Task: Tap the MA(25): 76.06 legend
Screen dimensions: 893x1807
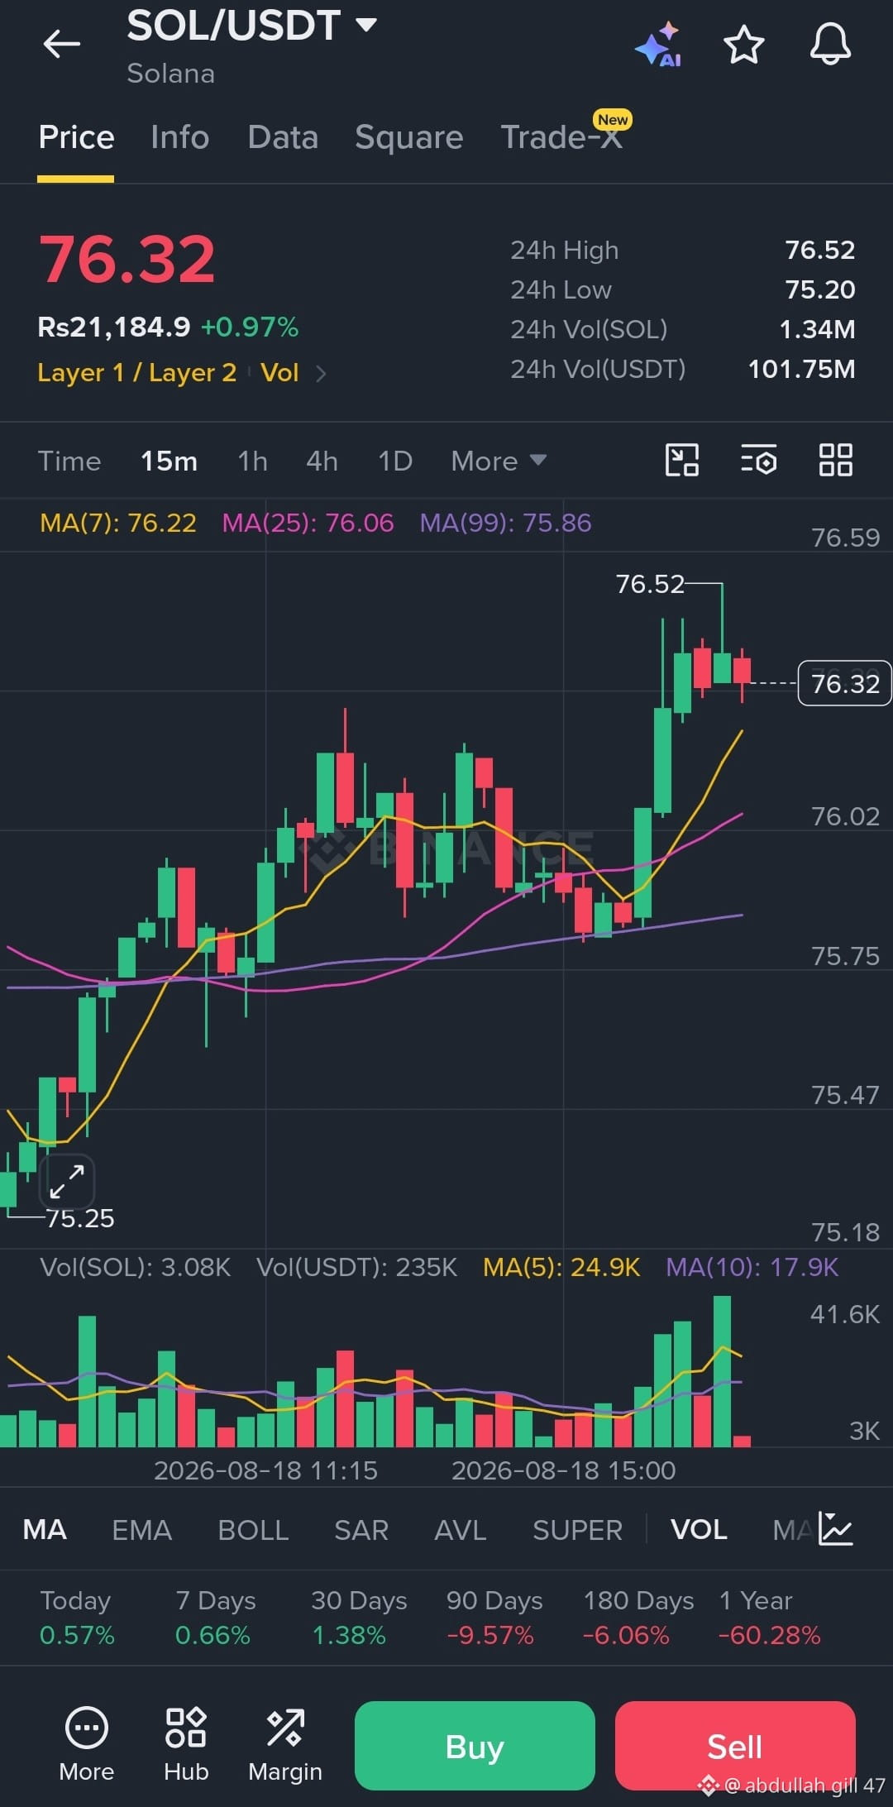Action: coord(308,523)
